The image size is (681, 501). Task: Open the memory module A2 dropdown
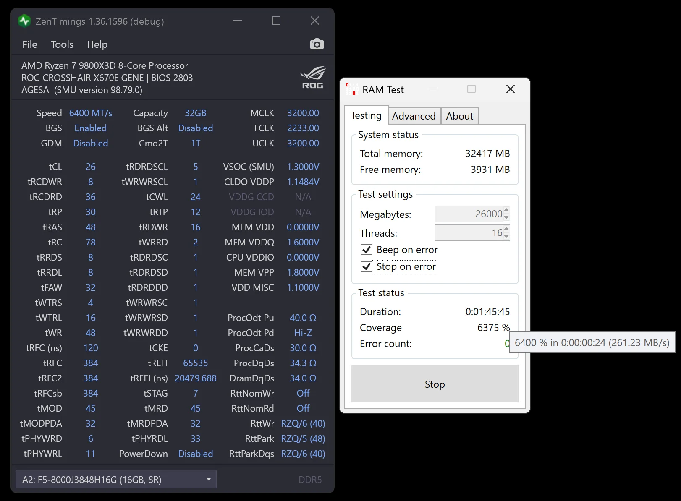pyautogui.click(x=116, y=479)
